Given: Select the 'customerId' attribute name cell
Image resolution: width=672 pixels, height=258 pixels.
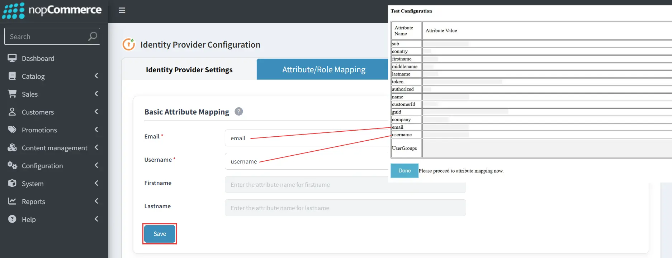Looking at the screenshot, I should click(406, 104).
